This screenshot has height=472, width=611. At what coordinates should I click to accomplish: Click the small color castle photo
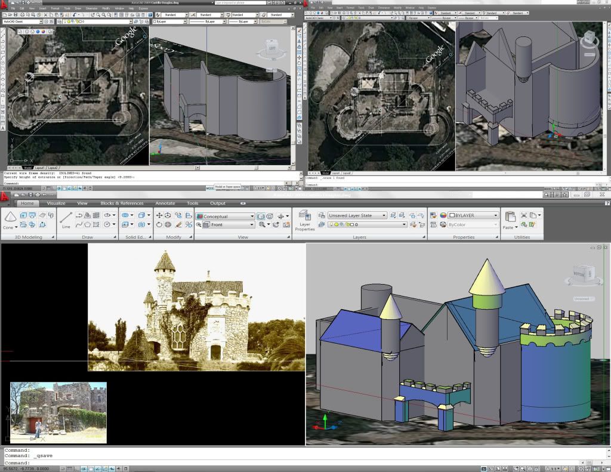click(x=58, y=412)
